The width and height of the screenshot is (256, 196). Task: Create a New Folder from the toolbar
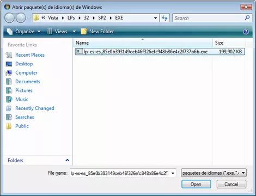click(x=97, y=32)
